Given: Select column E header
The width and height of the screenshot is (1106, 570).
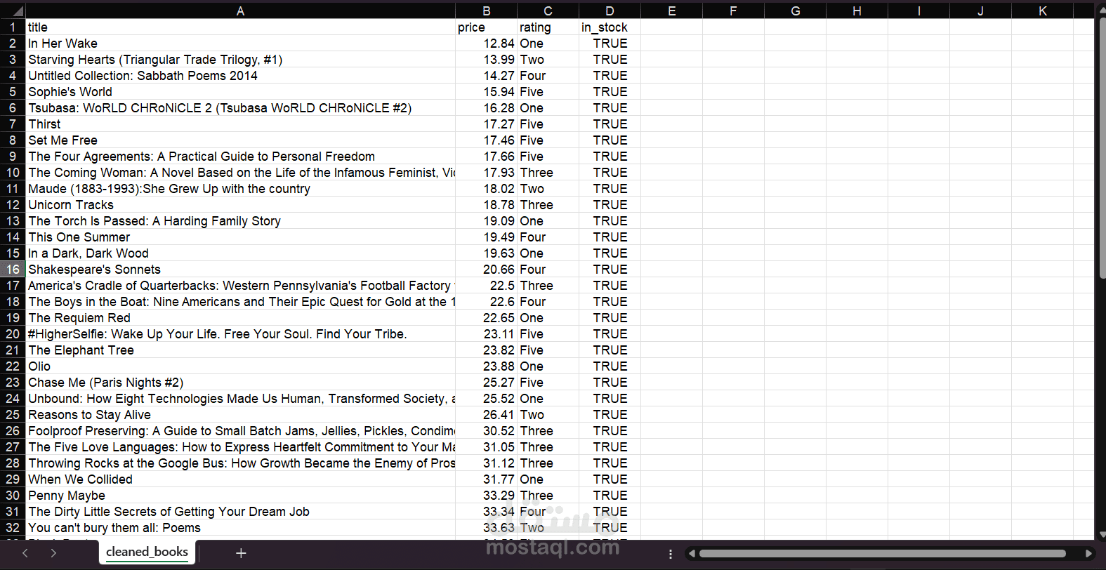Looking at the screenshot, I should coord(671,11).
